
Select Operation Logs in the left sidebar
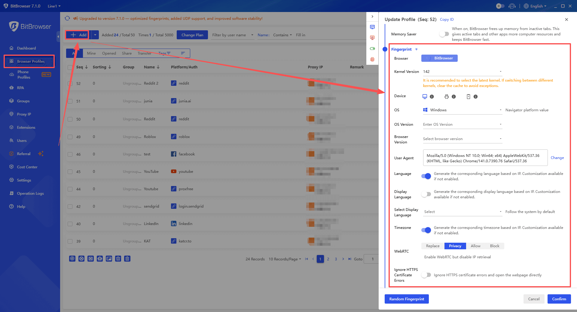(30, 193)
